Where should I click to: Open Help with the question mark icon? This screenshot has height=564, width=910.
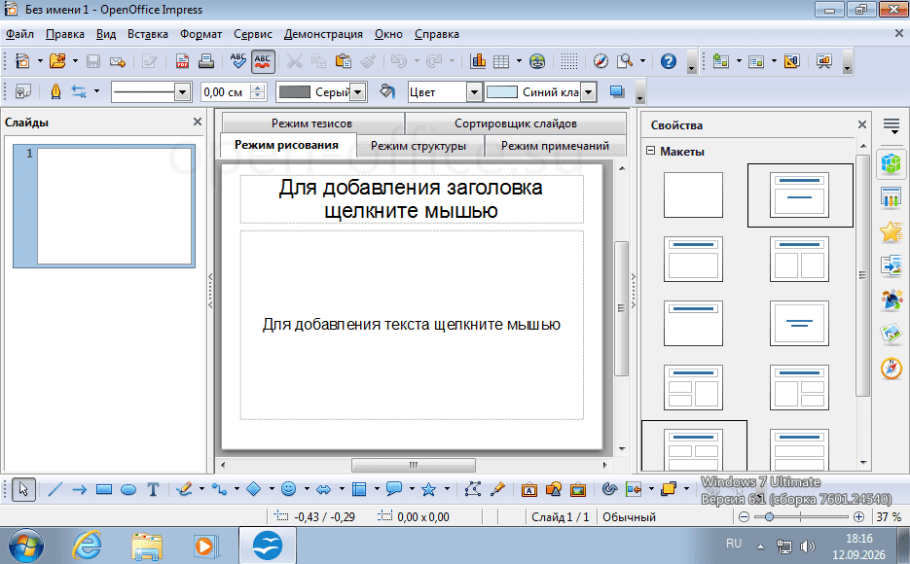pos(669,61)
